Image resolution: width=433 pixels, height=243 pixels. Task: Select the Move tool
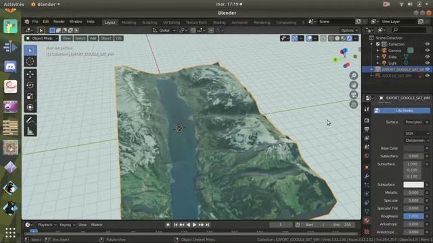coord(30,74)
